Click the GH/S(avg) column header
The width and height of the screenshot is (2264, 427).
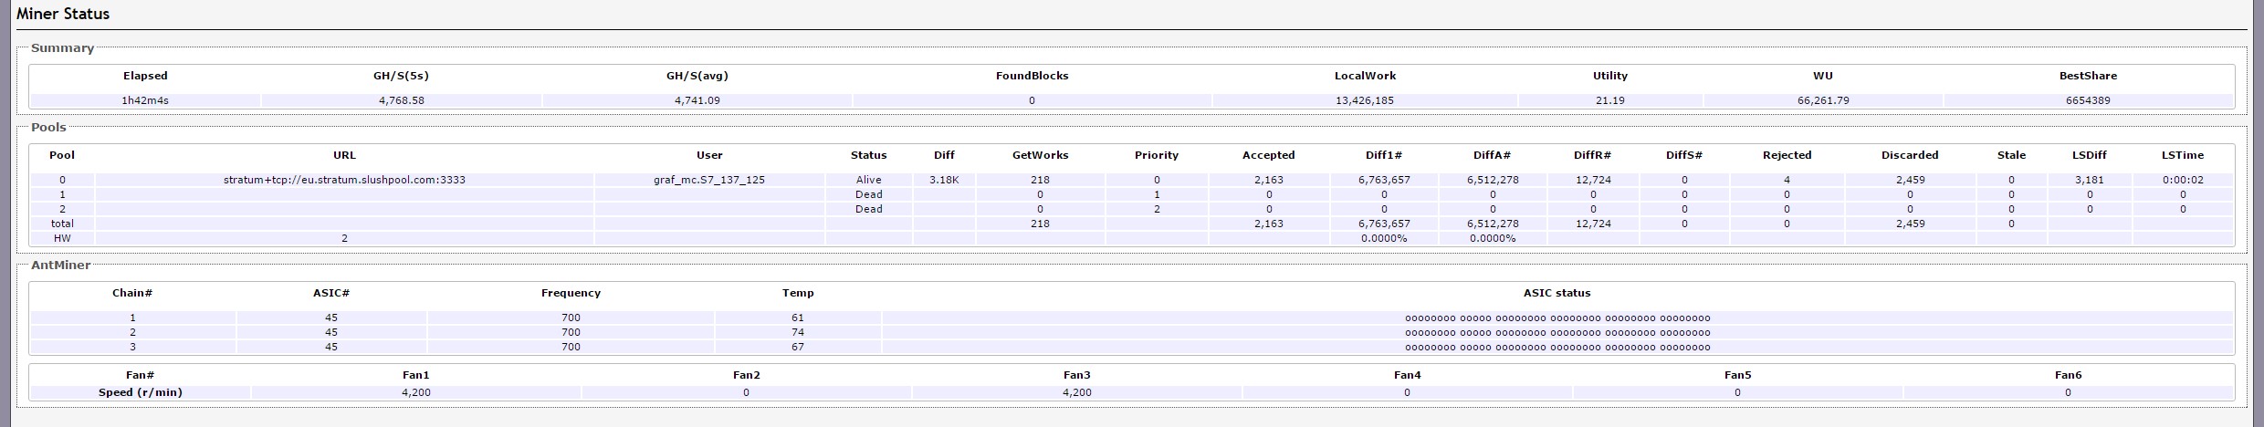[x=697, y=76]
